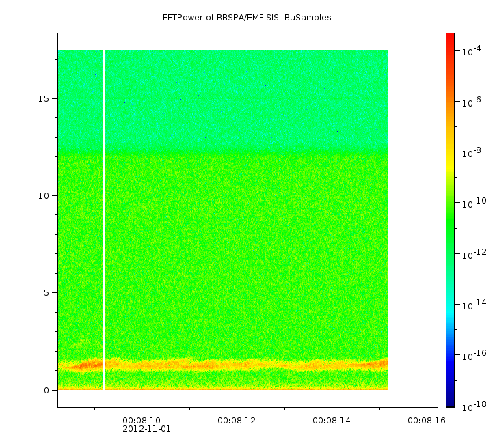Click the 00:08:10 time axis label
Screen dimensions: 495x448
click(142, 420)
